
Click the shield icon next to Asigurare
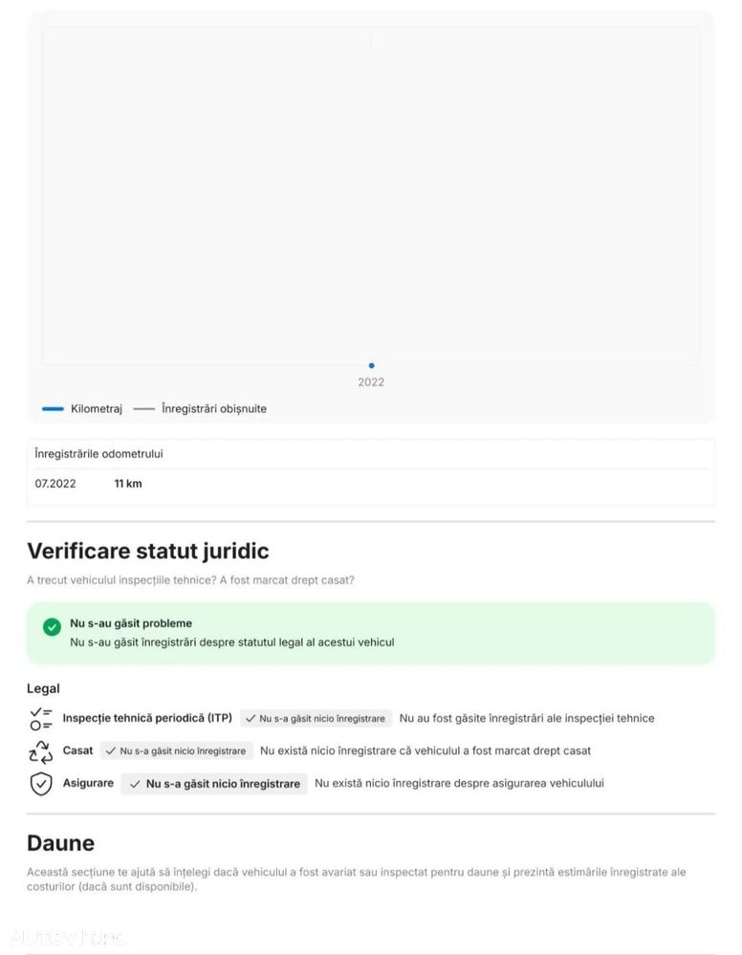[x=41, y=784]
